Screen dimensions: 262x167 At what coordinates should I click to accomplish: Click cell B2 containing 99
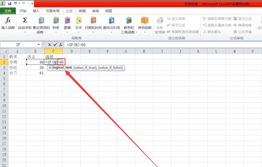point(35,62)
